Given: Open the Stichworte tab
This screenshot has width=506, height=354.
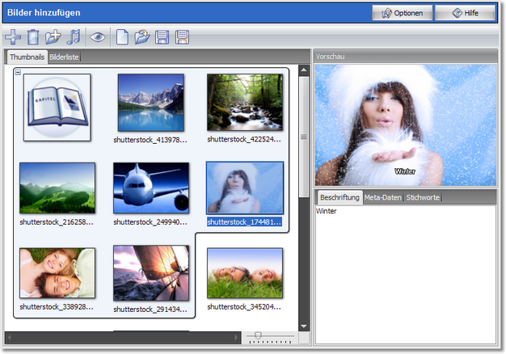Looking at the screenshot, I should coord(424,197).
